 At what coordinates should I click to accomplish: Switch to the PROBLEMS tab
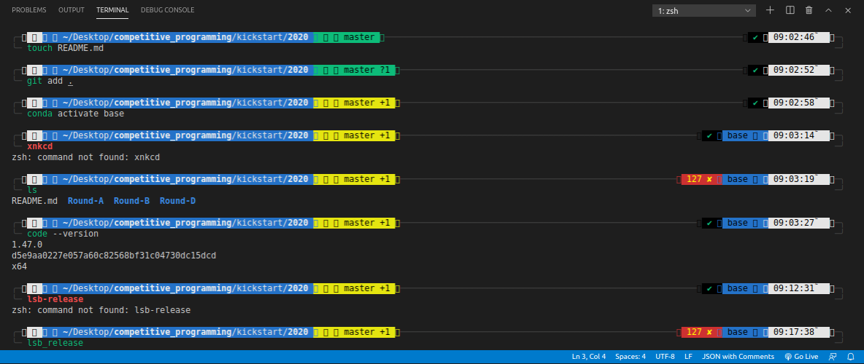(x=28, y=10)
